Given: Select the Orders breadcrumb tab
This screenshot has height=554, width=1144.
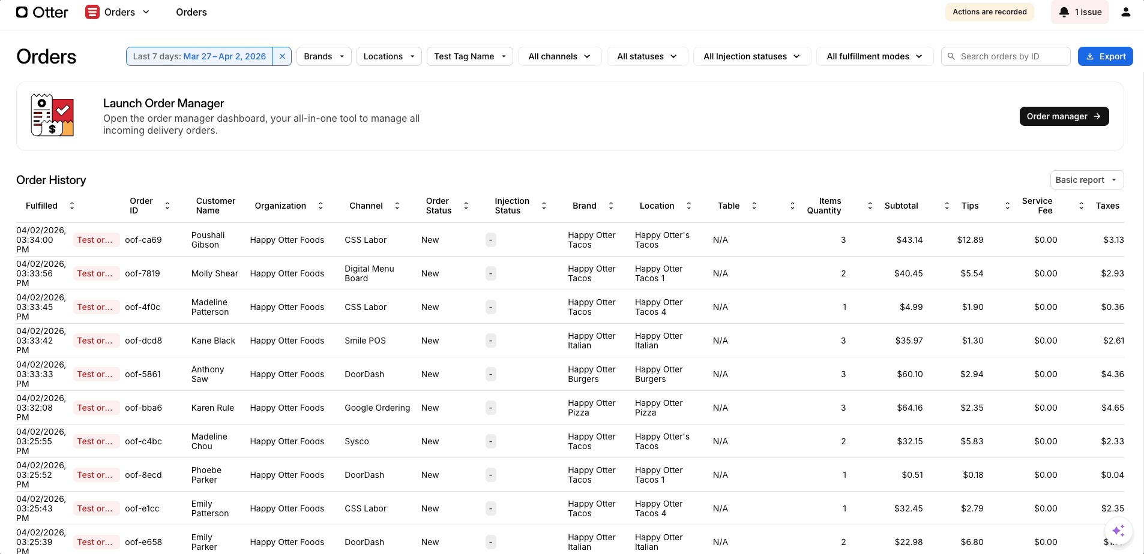Looking at the screenshot, I should (191, 12).
